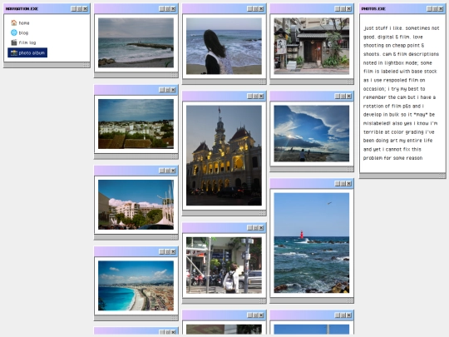449x337 pixels.
Task: Close the girl facing ocean photo window
Action: click(261, 9)
